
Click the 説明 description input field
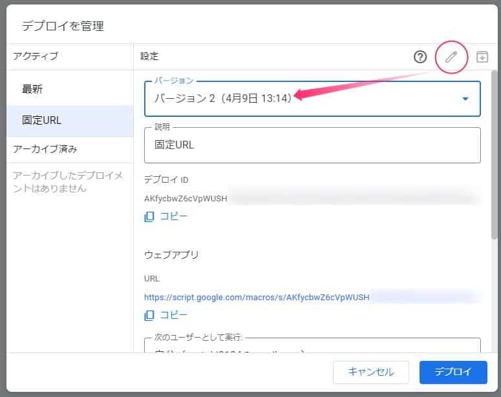pyautogui.click(x=312, y=145)
